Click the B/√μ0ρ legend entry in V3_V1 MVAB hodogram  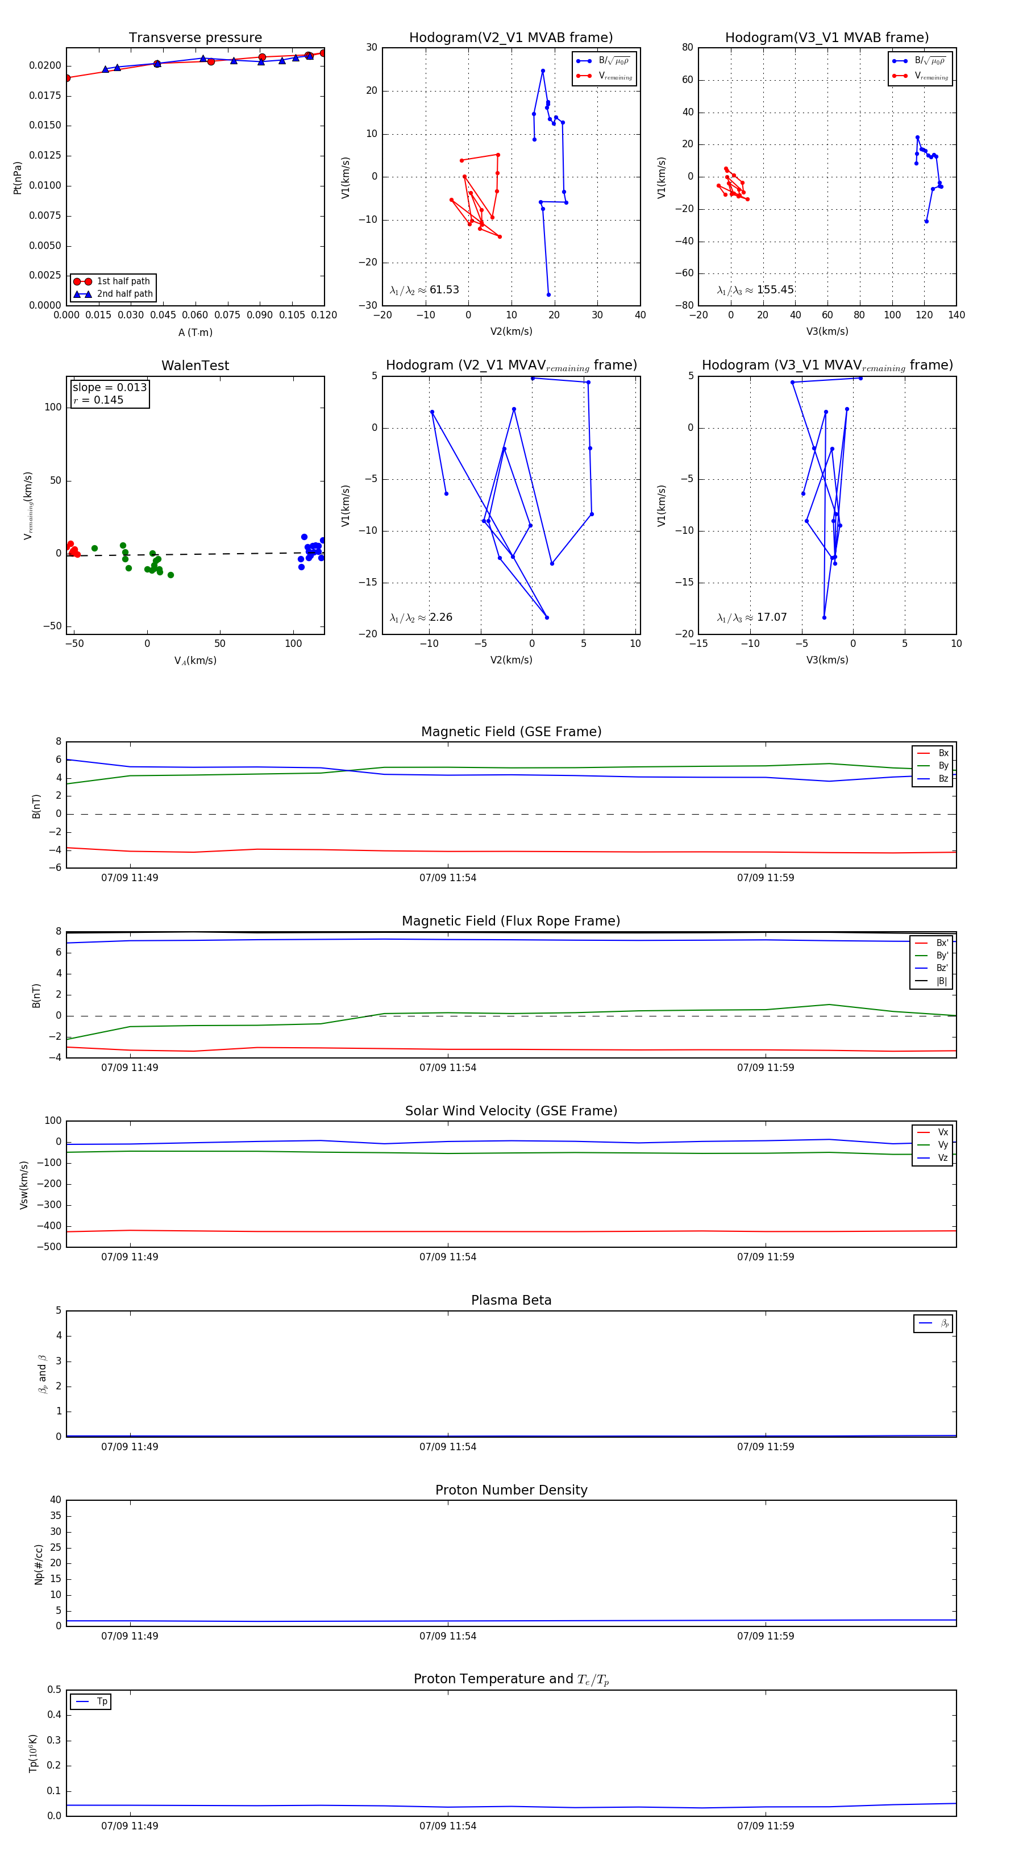[921, 61]
